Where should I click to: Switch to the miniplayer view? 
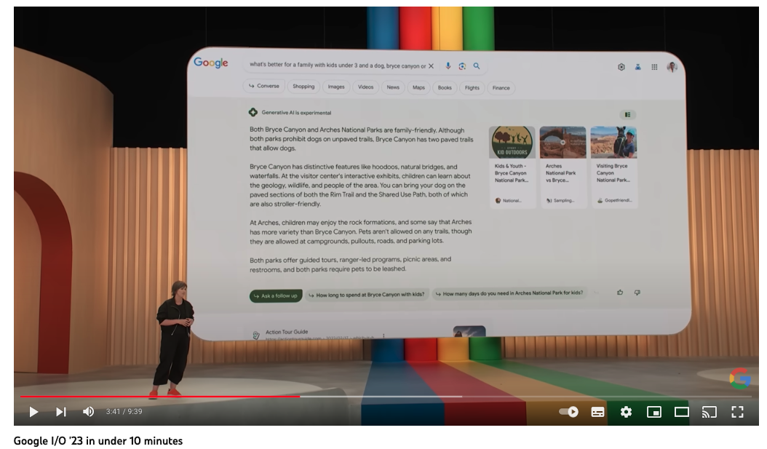pyautogui.click(x=653, y=412)
